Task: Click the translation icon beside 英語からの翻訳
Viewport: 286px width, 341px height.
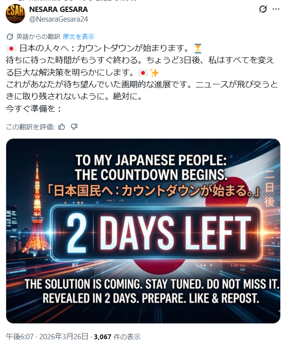Action: coord(10,37)
